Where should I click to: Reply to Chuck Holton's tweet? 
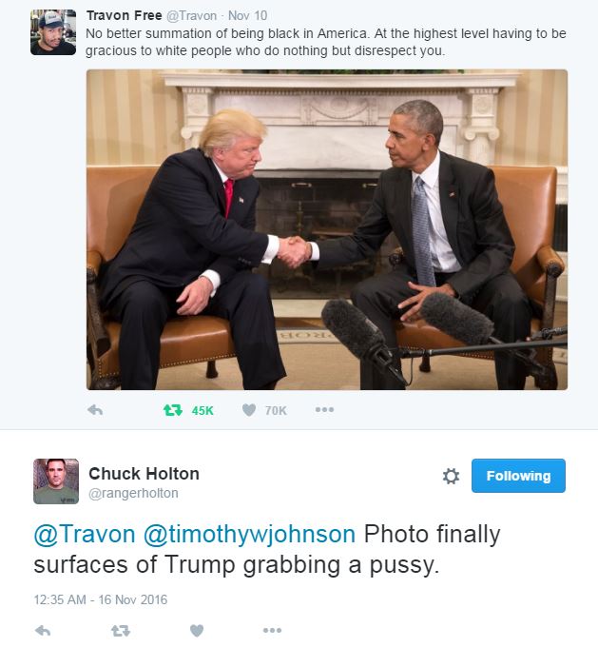click(43, 631)
